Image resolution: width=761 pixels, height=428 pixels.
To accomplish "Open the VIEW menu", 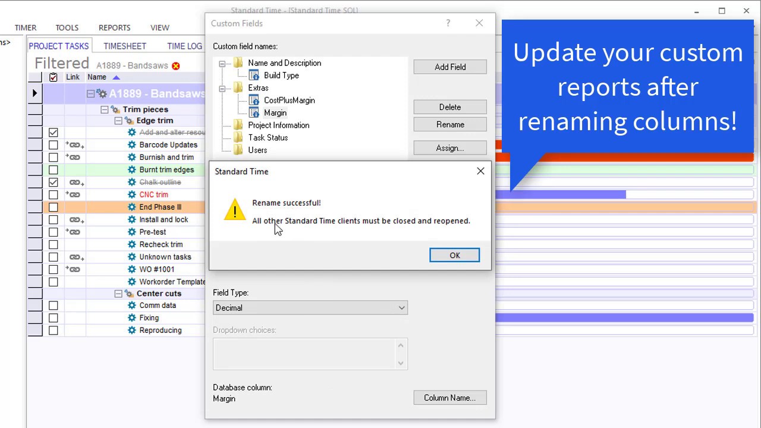I will [160, 28].
